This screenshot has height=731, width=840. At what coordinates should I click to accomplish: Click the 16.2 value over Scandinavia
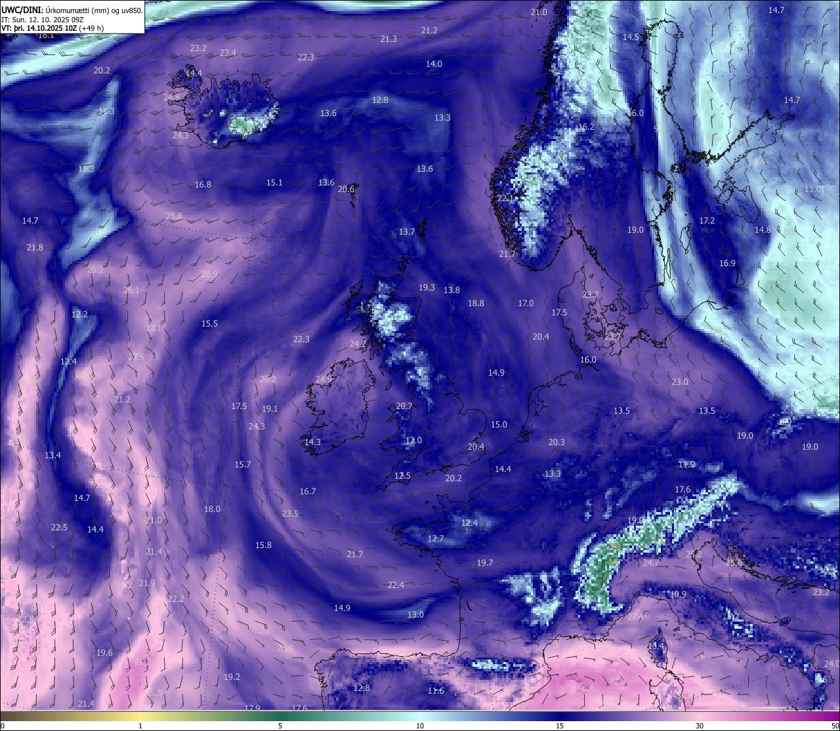pos(586,127)
